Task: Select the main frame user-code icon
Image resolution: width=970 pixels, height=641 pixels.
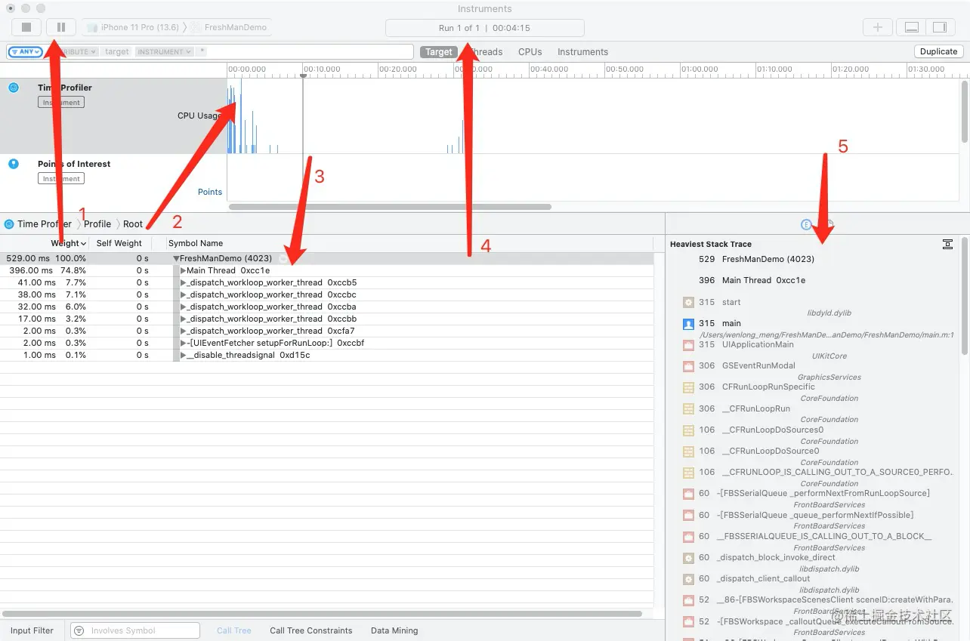Action: point(688,323)
